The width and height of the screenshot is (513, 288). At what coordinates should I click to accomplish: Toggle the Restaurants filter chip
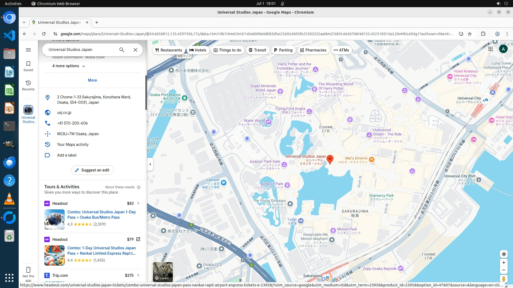tap(169, 50)
